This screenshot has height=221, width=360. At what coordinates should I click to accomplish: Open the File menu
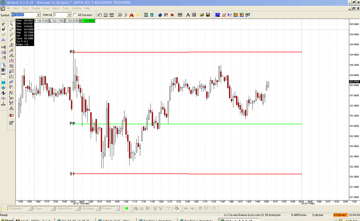point(8,8)
